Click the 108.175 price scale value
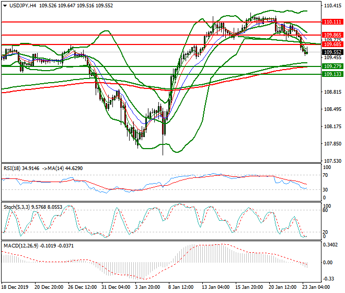 point(332,127)
